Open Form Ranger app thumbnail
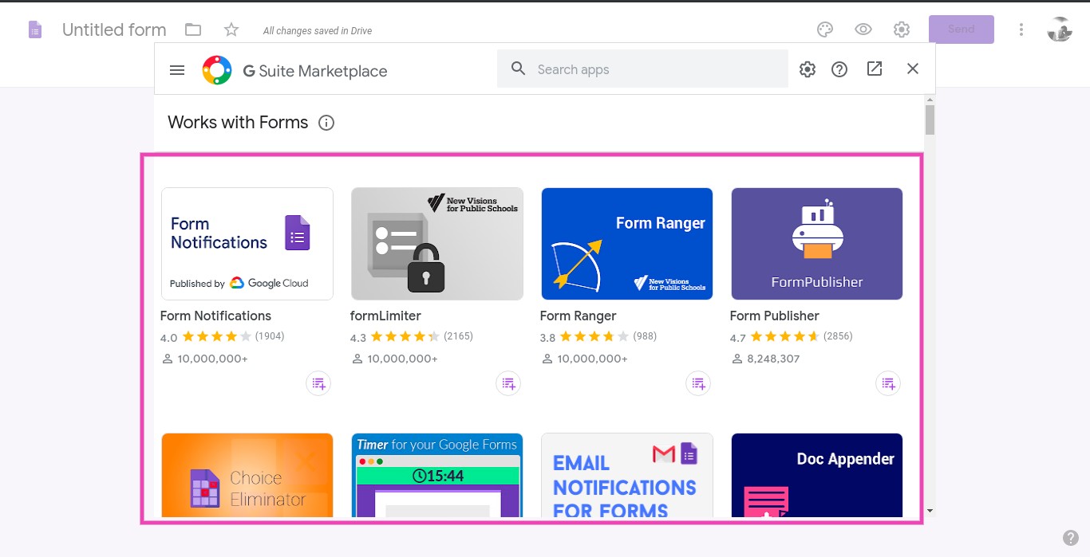The width and height of the screenshot is (1090, 557). point(627,244)
